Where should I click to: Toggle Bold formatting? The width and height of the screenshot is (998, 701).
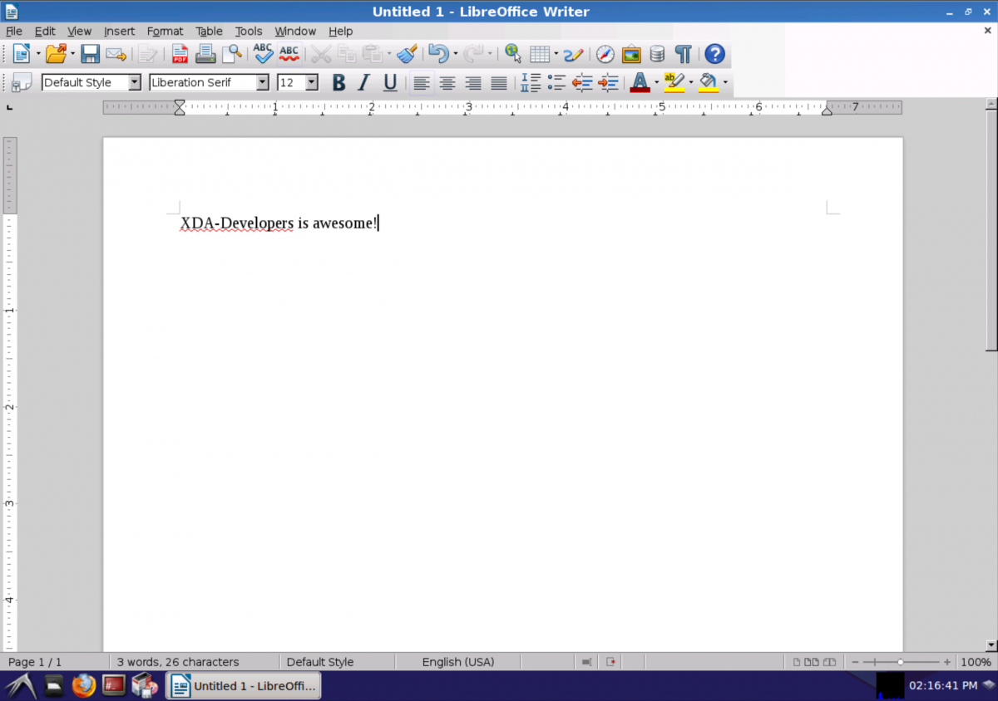coord(338,82)
